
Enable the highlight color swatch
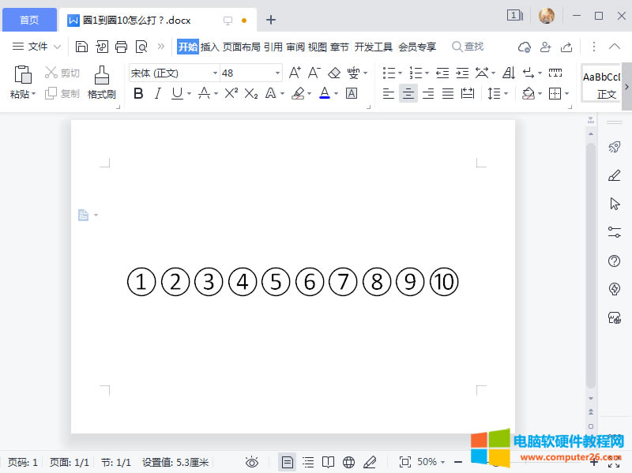[x=297, y=93]
